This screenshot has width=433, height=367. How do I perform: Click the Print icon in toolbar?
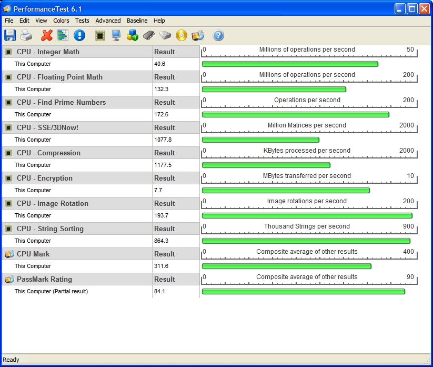(x=26, y=35)
